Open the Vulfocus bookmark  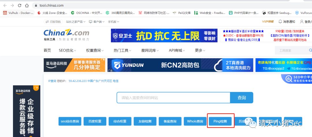coord(303,13)
